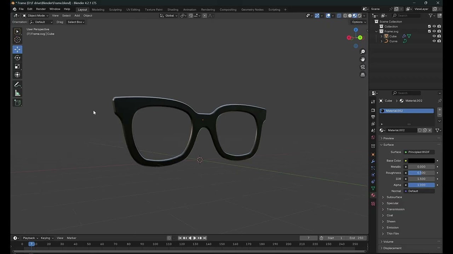Open the Render properties tab
This screenshot has height=254, width=453.
(373, 110)
